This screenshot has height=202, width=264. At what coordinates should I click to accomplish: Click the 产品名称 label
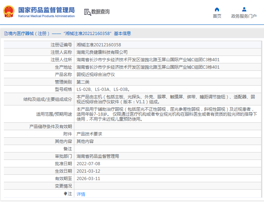tap(63, 74)
